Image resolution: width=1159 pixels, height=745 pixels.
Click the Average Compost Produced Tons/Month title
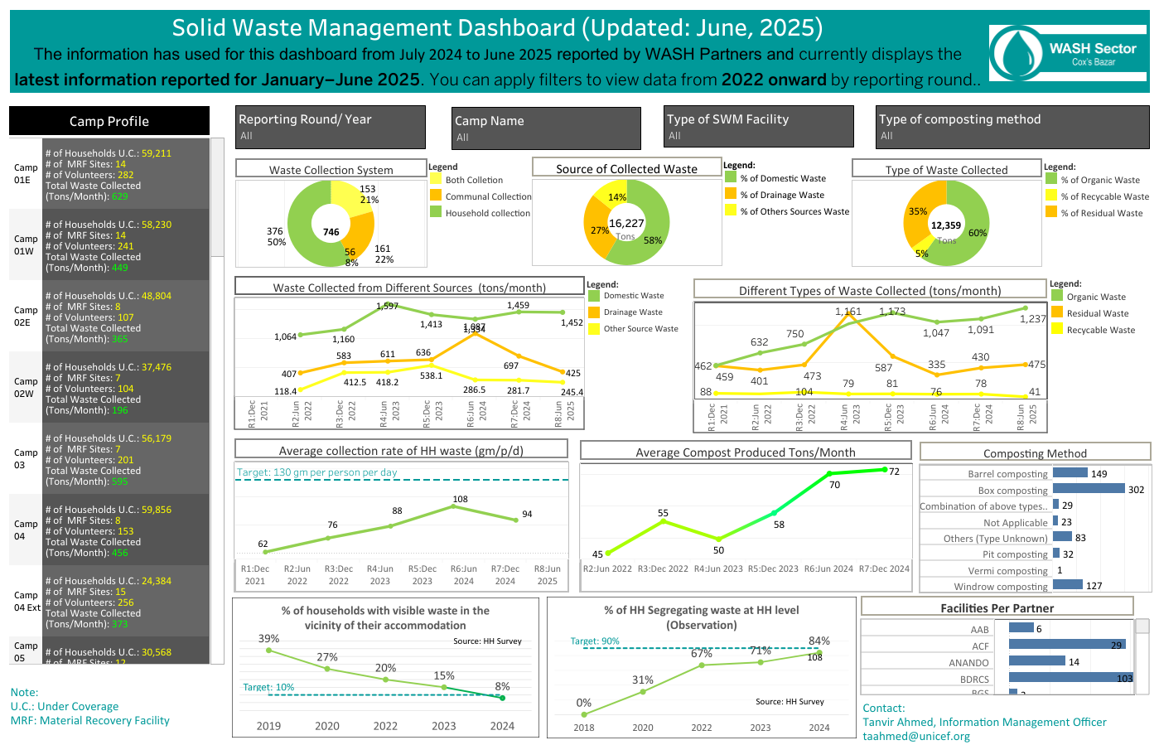pos(746,452)
